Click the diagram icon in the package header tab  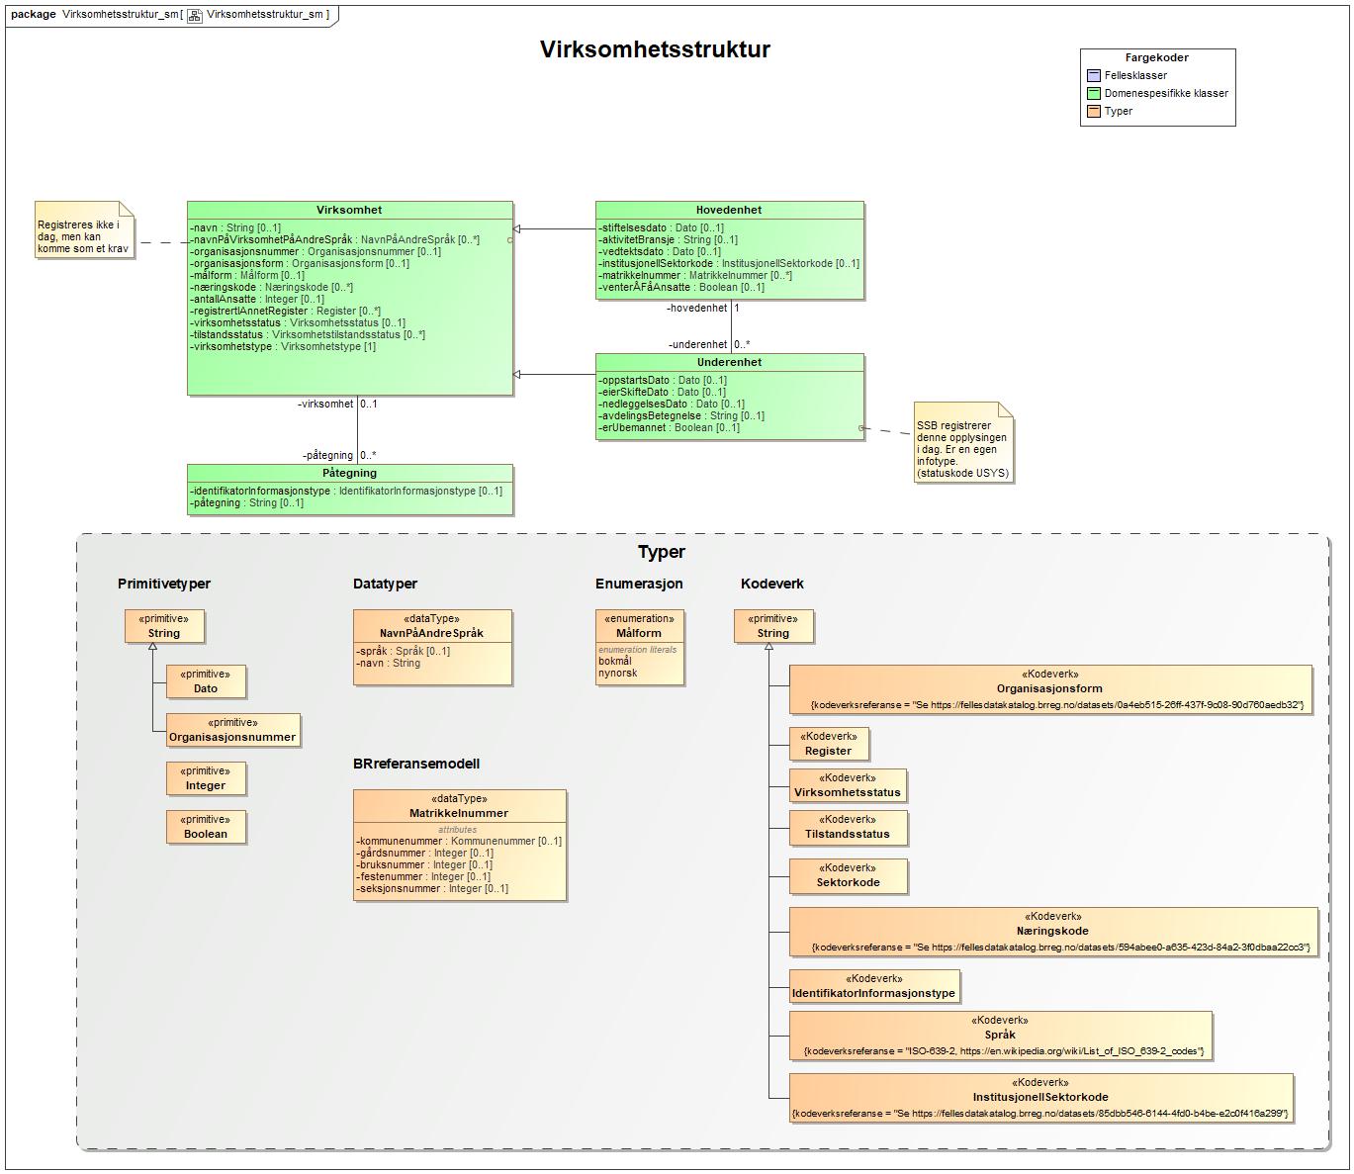[x=195, y=15]
